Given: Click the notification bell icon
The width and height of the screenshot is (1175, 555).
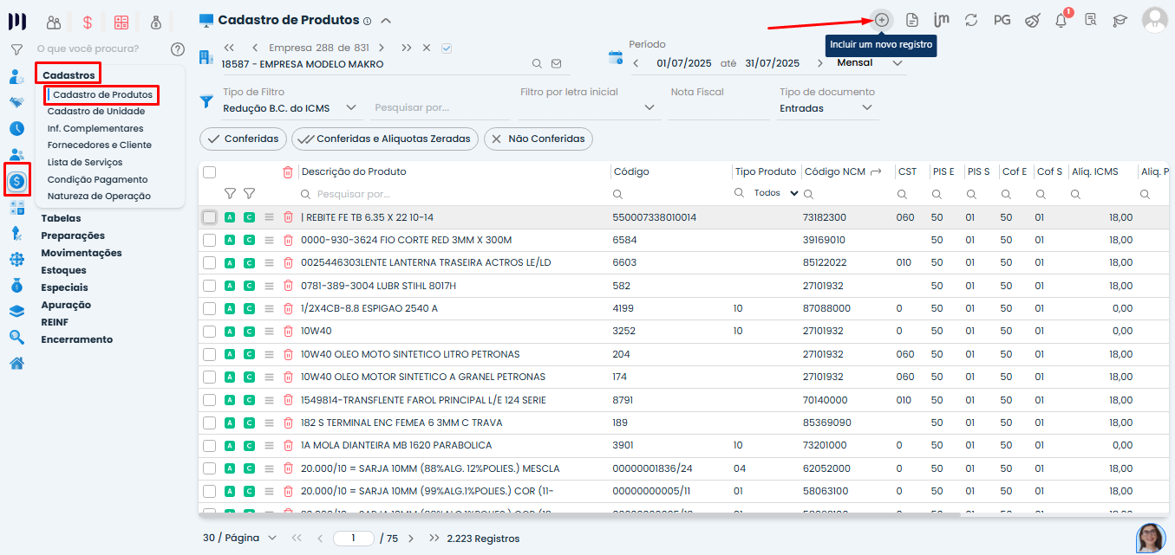Looking at the screenshot, I should coord(1061,20).
